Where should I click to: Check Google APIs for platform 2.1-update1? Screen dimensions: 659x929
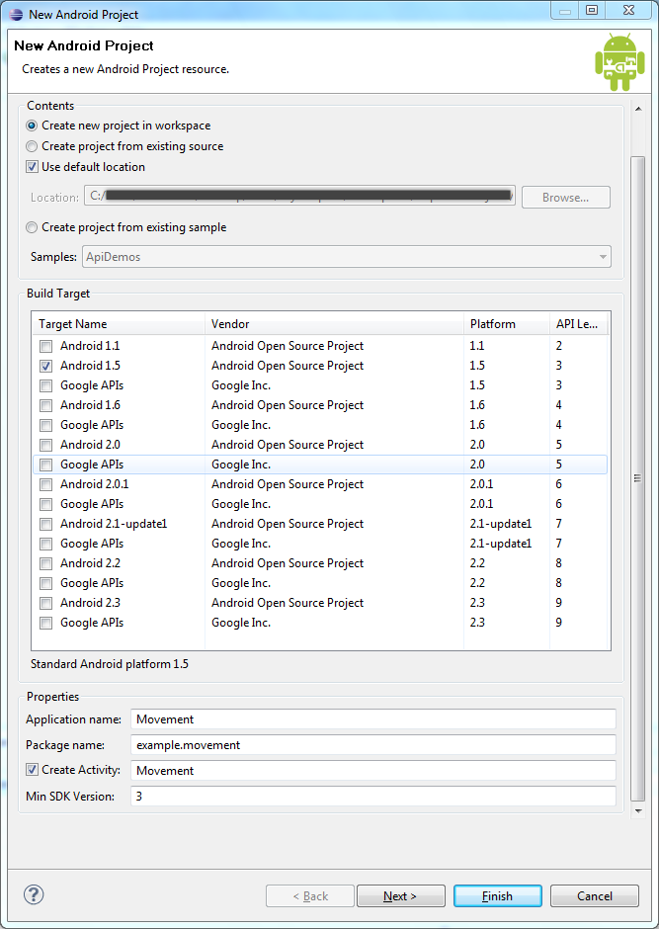(x=45, y=544)
